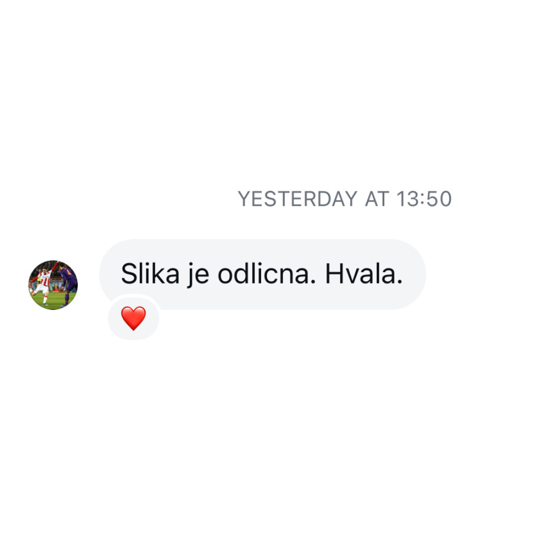Toggle the heart reaction below the bubble
This screenshot has width=533, height=533.
tap(134, 318)
